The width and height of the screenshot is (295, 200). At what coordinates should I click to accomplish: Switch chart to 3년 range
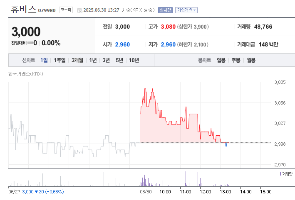(x=106, y=60)
